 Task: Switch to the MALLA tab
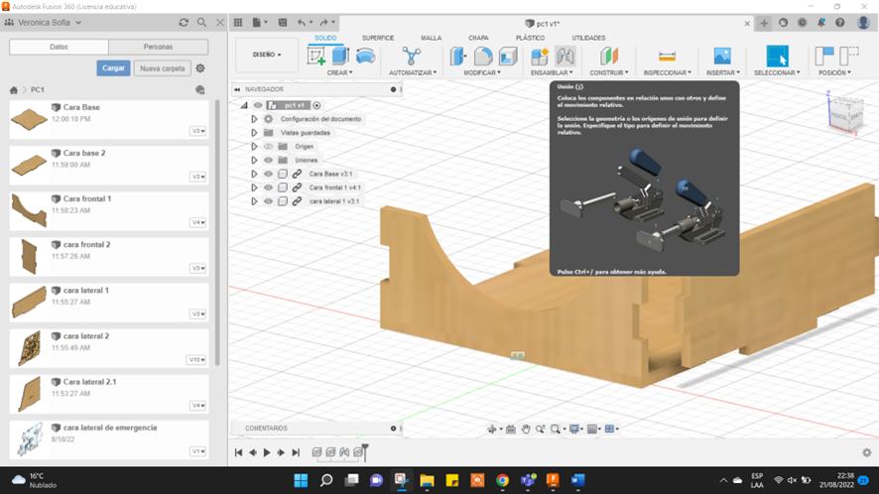[432, 38]
